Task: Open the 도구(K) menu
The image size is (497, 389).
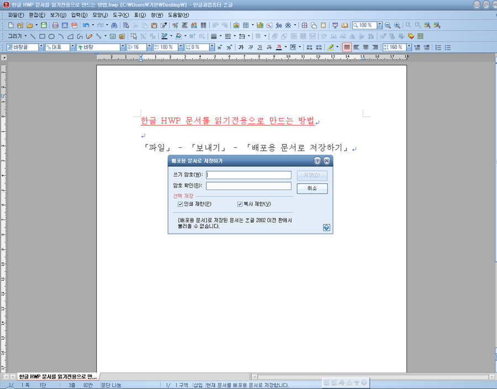Action: pyautogui.click(x=121, y=15)
